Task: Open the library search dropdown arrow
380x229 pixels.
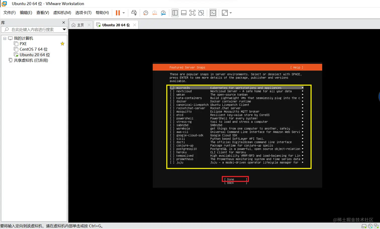Action: 64,29
